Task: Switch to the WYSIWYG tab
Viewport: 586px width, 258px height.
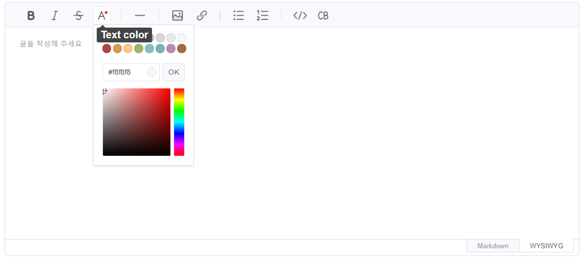Action: click(547, 246)
